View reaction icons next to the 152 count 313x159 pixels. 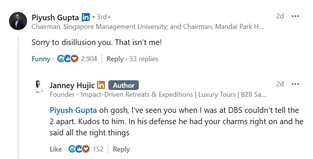[79, 149]
